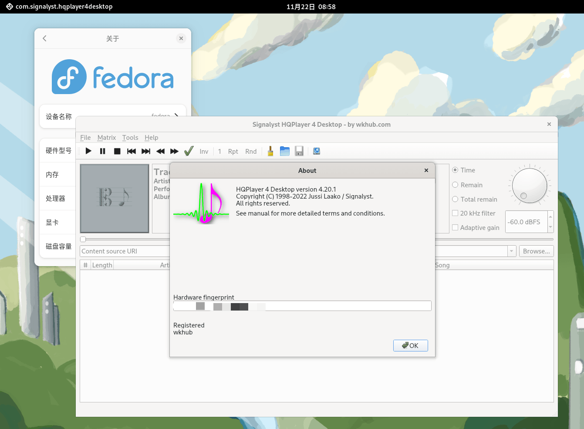This screenshot has height=429, width=584.
Task: Close the About dialog with X
Action: [426, 170]
